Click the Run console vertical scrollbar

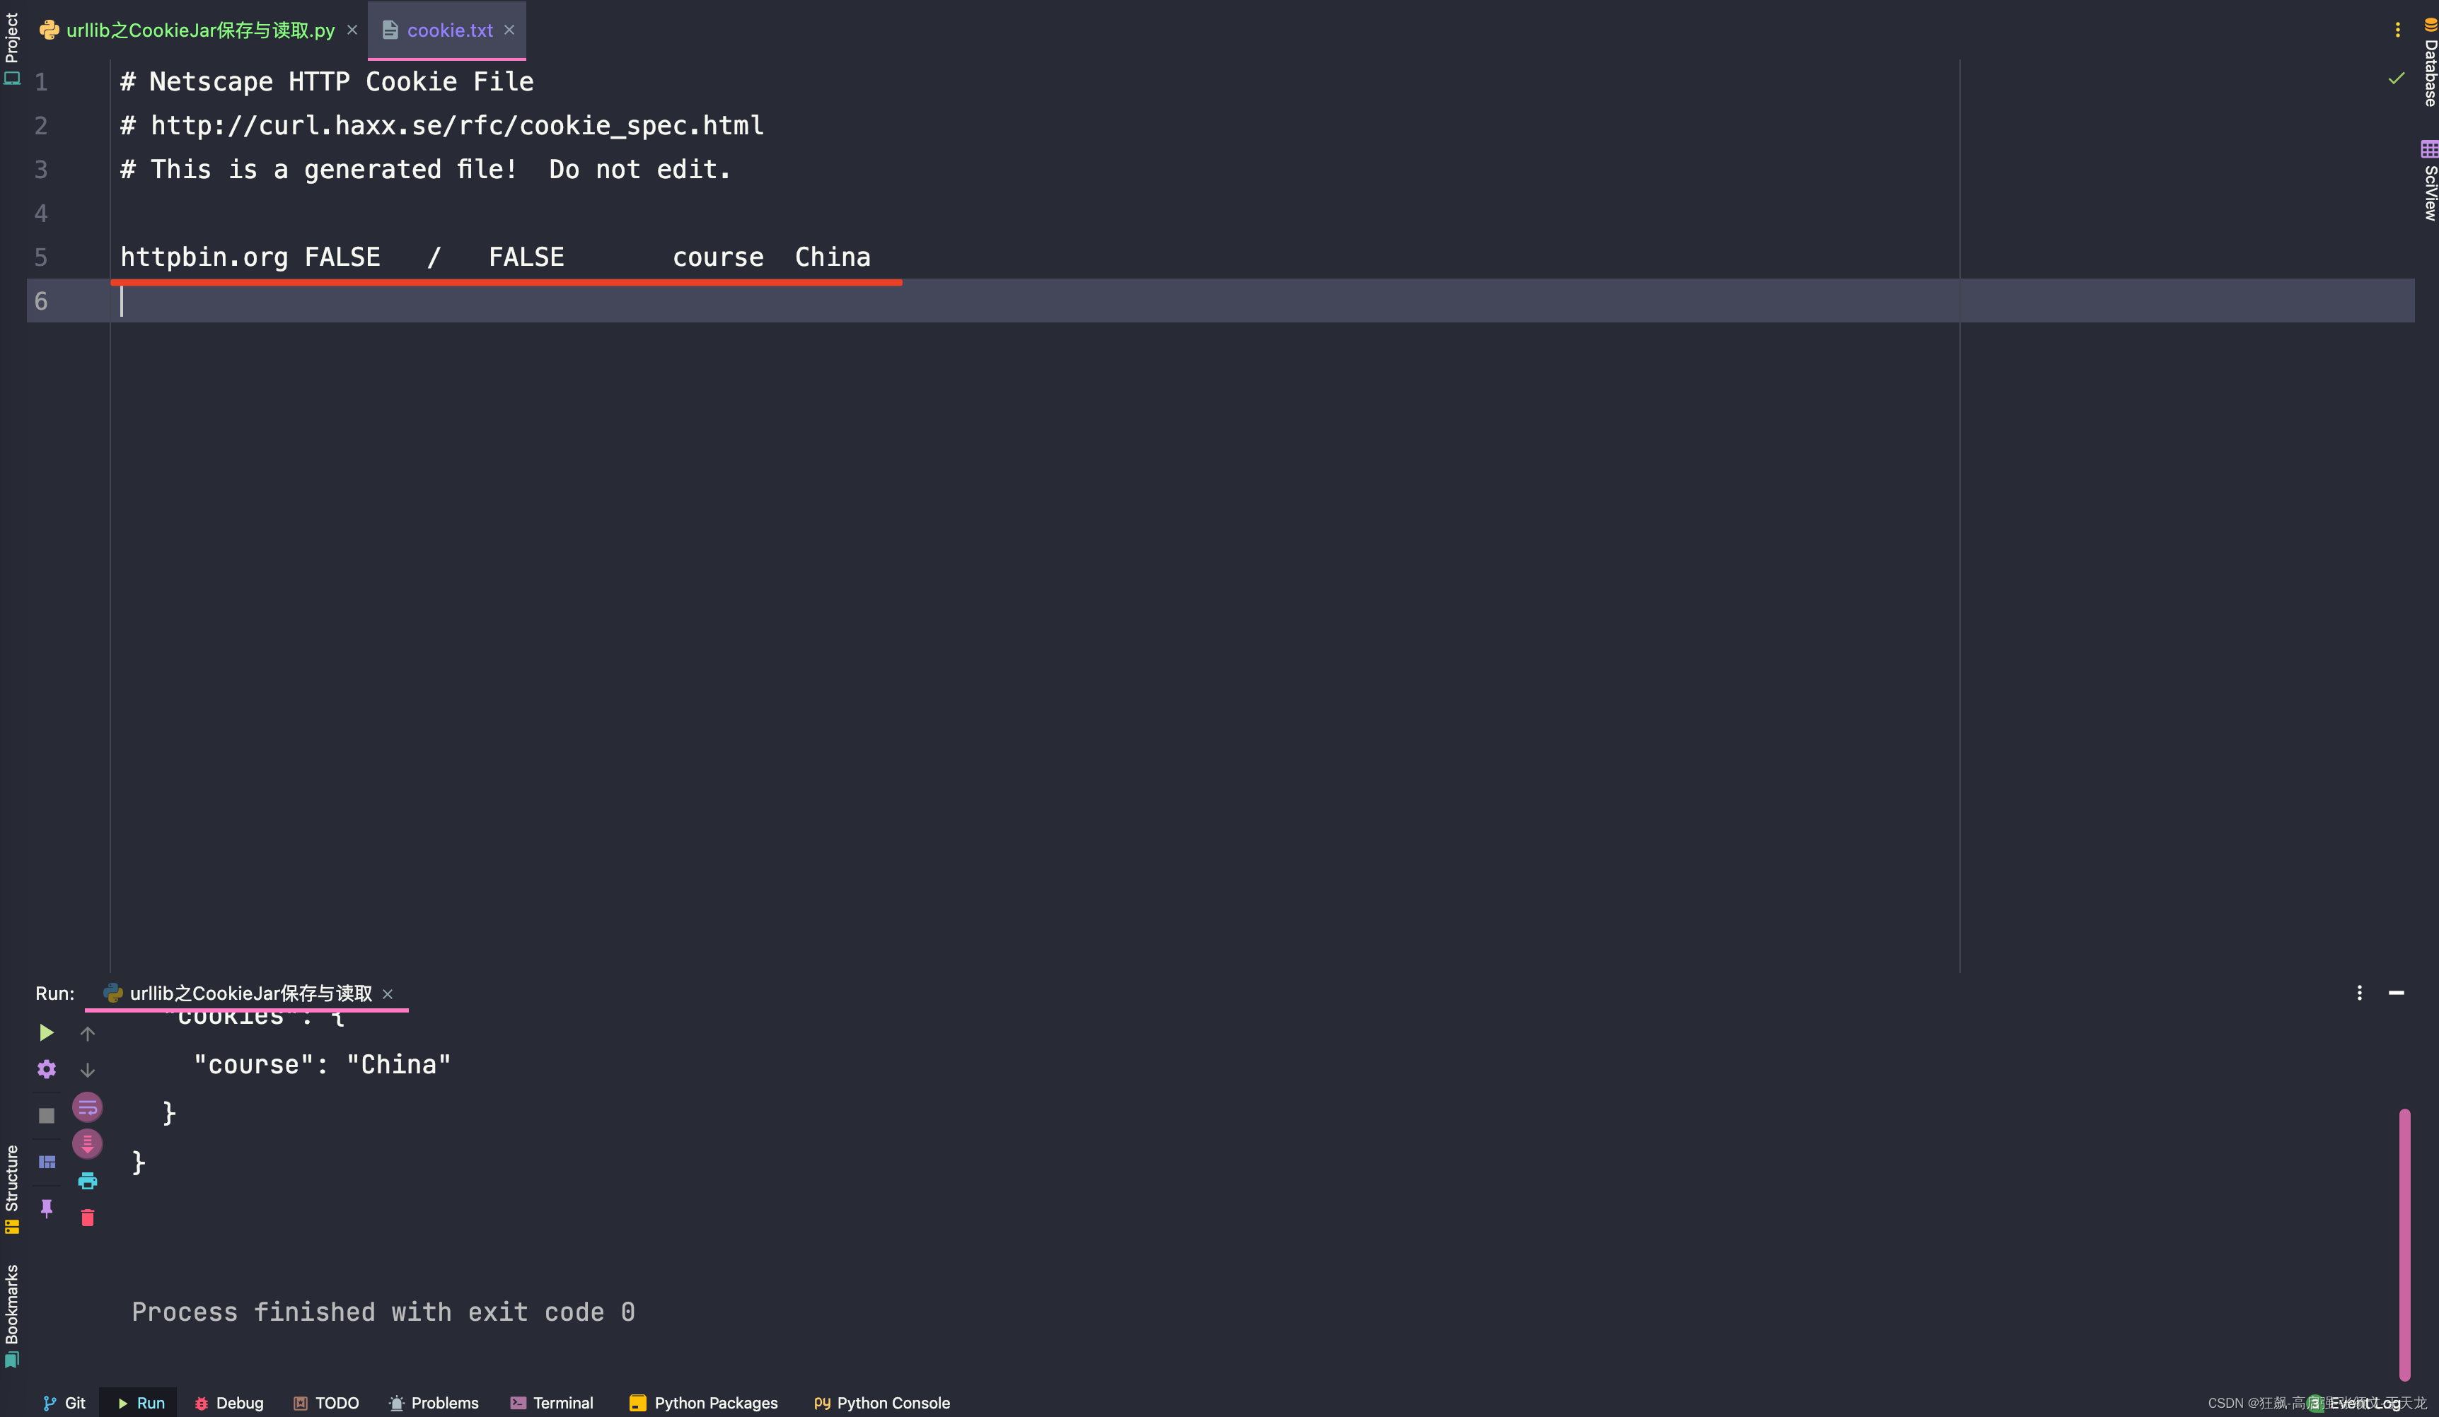tap(2404, 1244)
